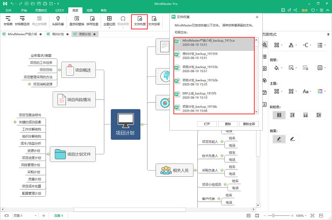The width and height of the screenshot is (332, 220).
Task: Click the brainstorming (头脑风暴) icon
Action: coord(58,20)
